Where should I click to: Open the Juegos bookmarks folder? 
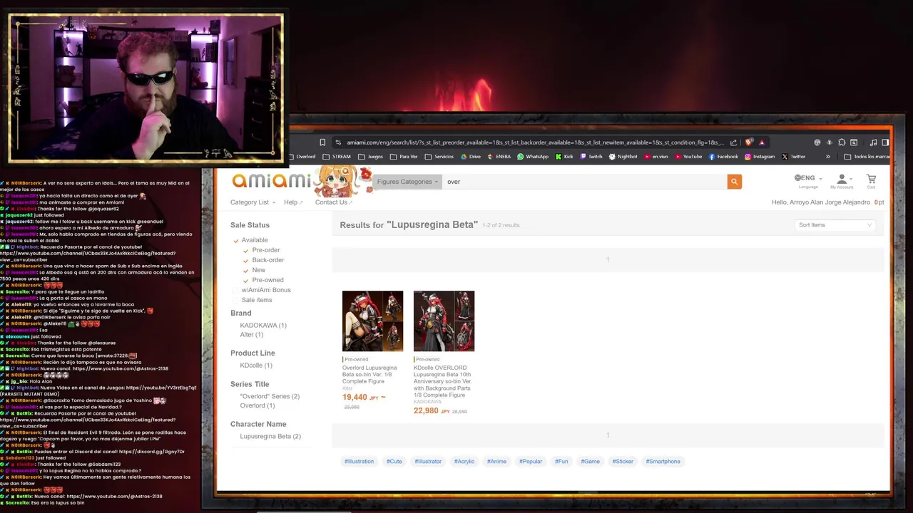[371, 157]
